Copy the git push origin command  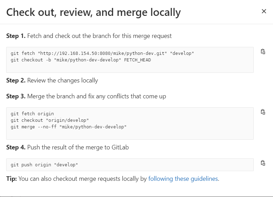click(263, 163)
